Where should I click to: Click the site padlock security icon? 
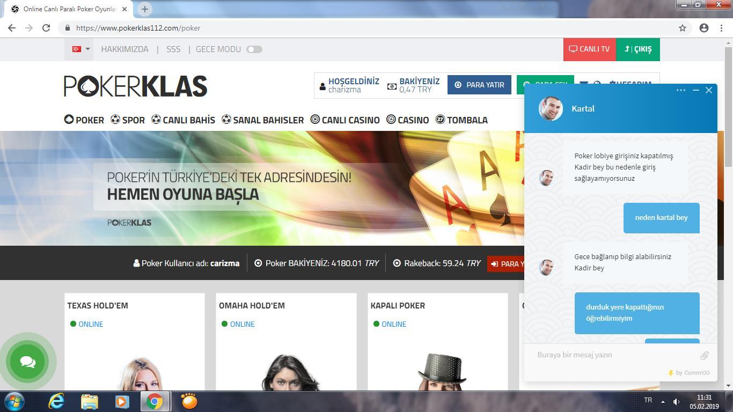[68, 28]
